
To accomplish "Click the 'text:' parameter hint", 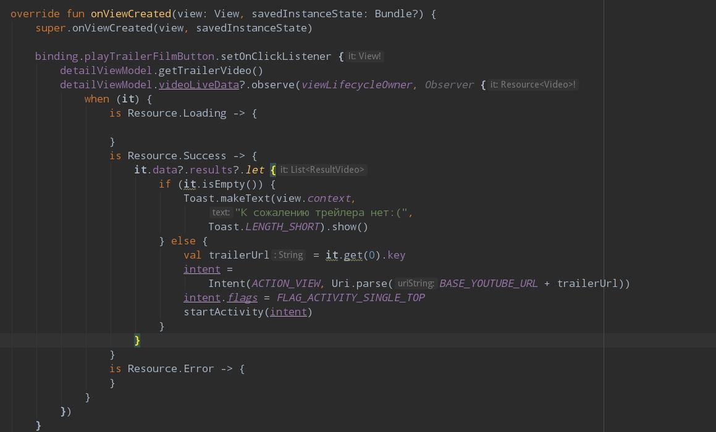I will click(x=221, y=212).
